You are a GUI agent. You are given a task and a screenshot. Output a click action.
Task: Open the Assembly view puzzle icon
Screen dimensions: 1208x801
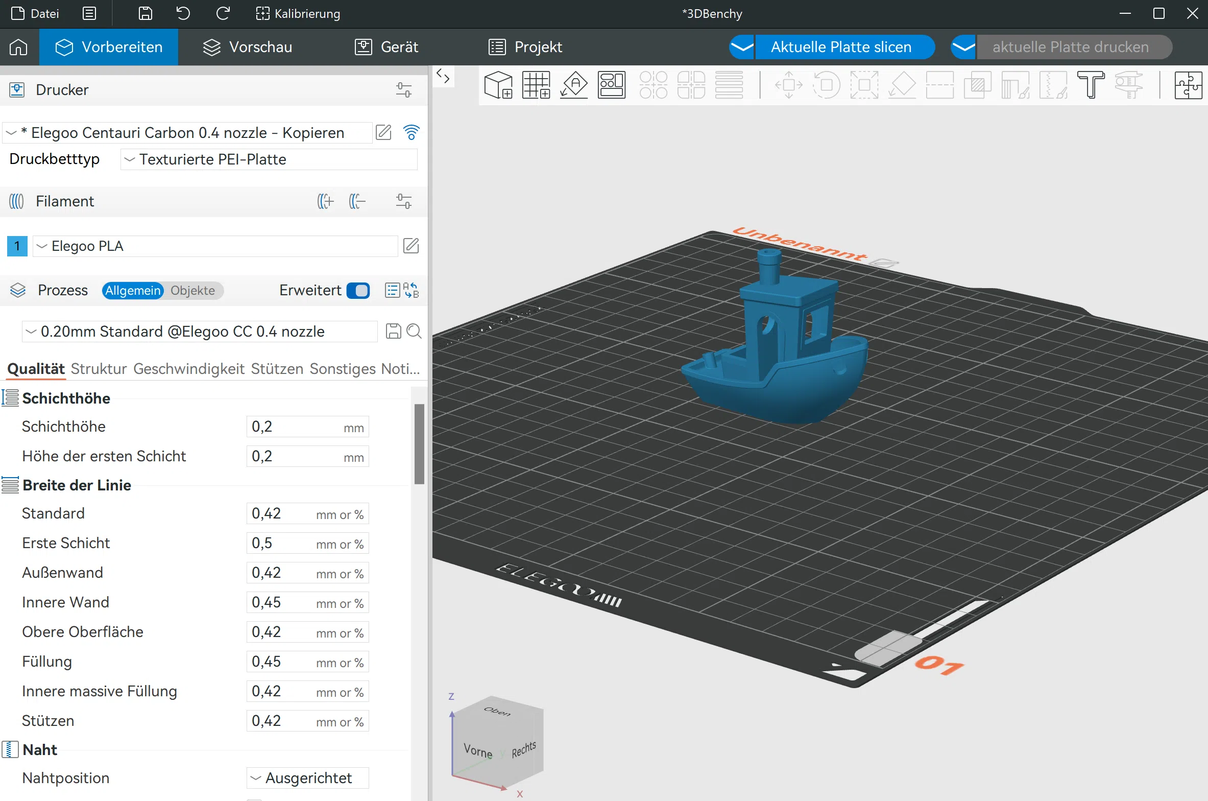pos(1189,85)
